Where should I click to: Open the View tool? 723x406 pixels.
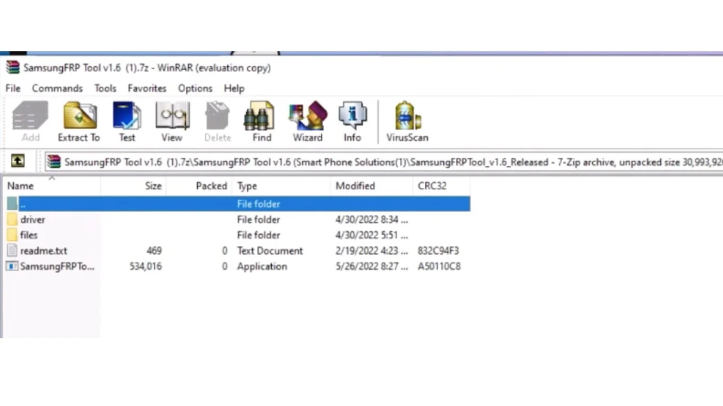pos(172,121)
